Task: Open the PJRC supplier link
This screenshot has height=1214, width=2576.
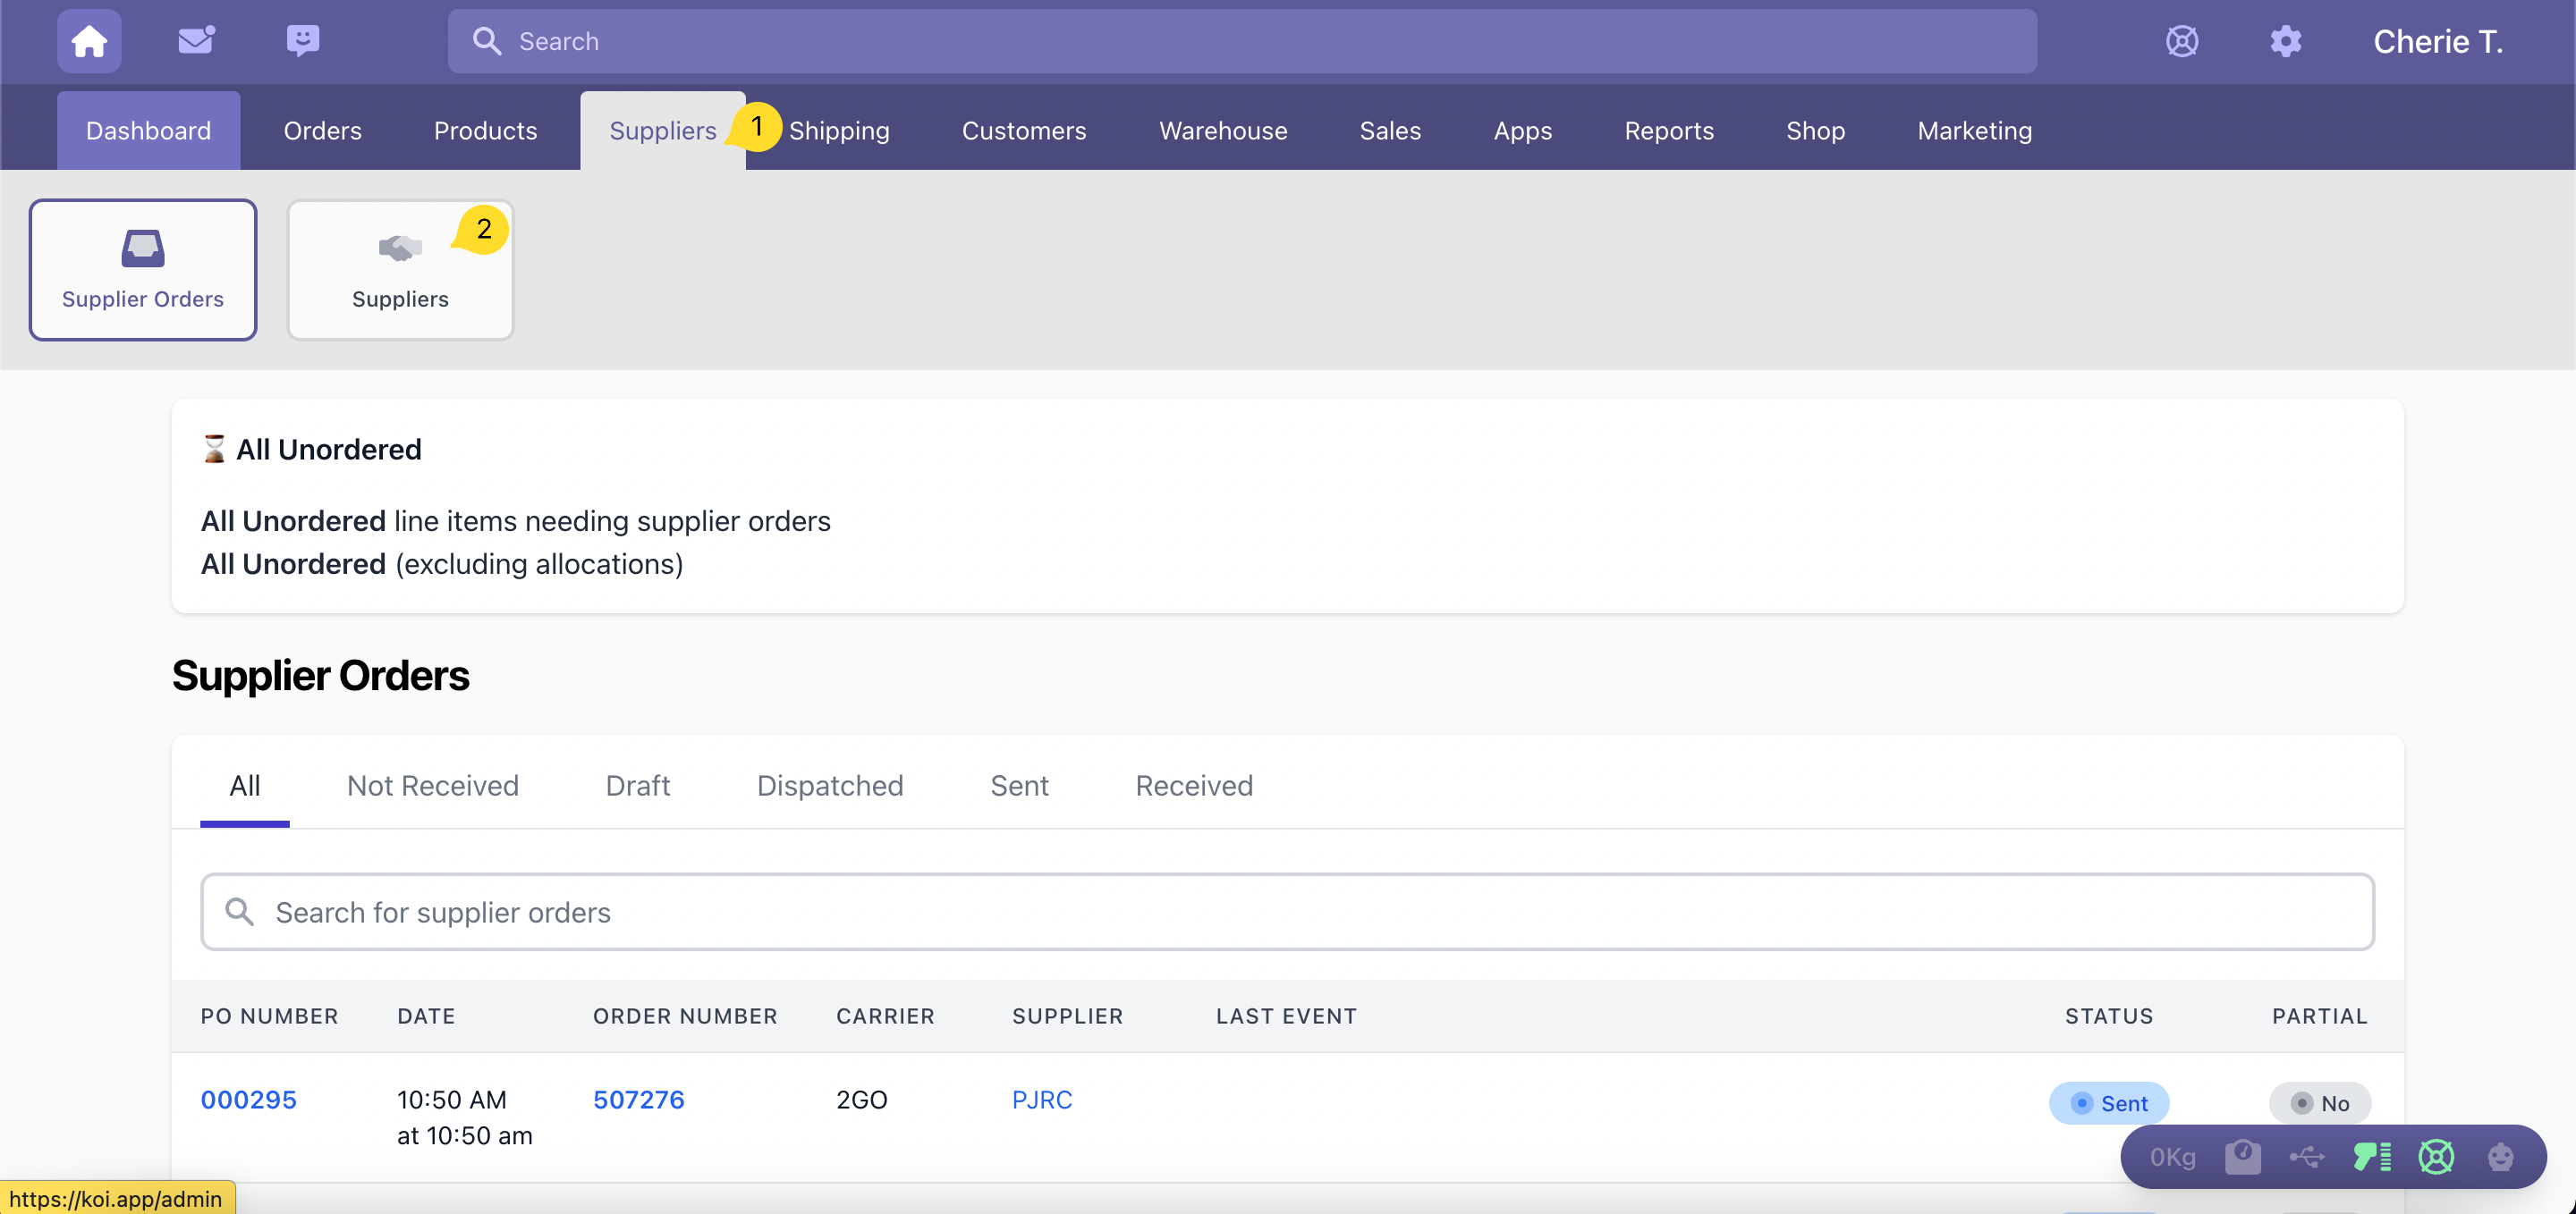Action: coord(1041,1099)
